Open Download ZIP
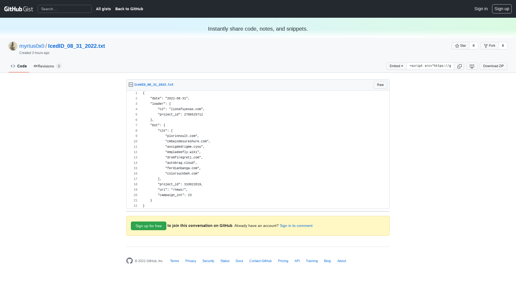 [x=493, y=66]
